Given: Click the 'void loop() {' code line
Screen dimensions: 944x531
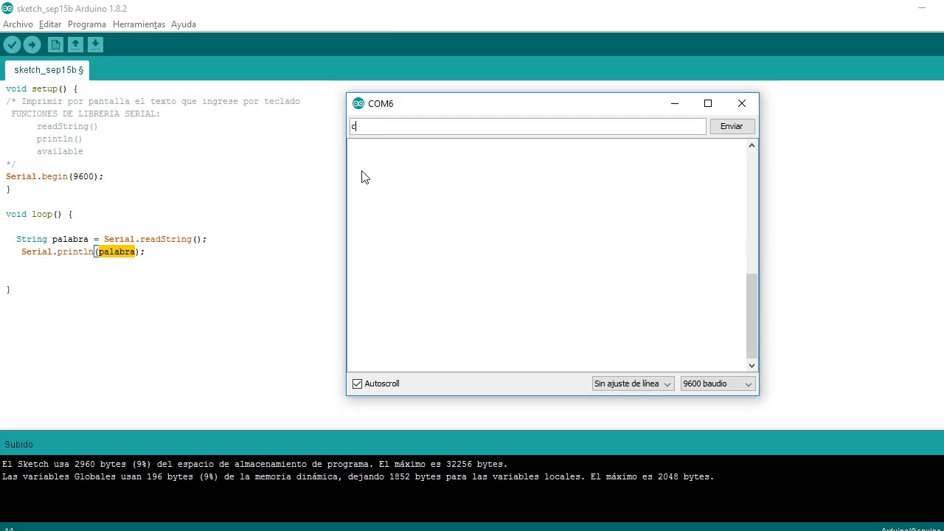Looking at the screenshot, I should [x=39, y=214].
